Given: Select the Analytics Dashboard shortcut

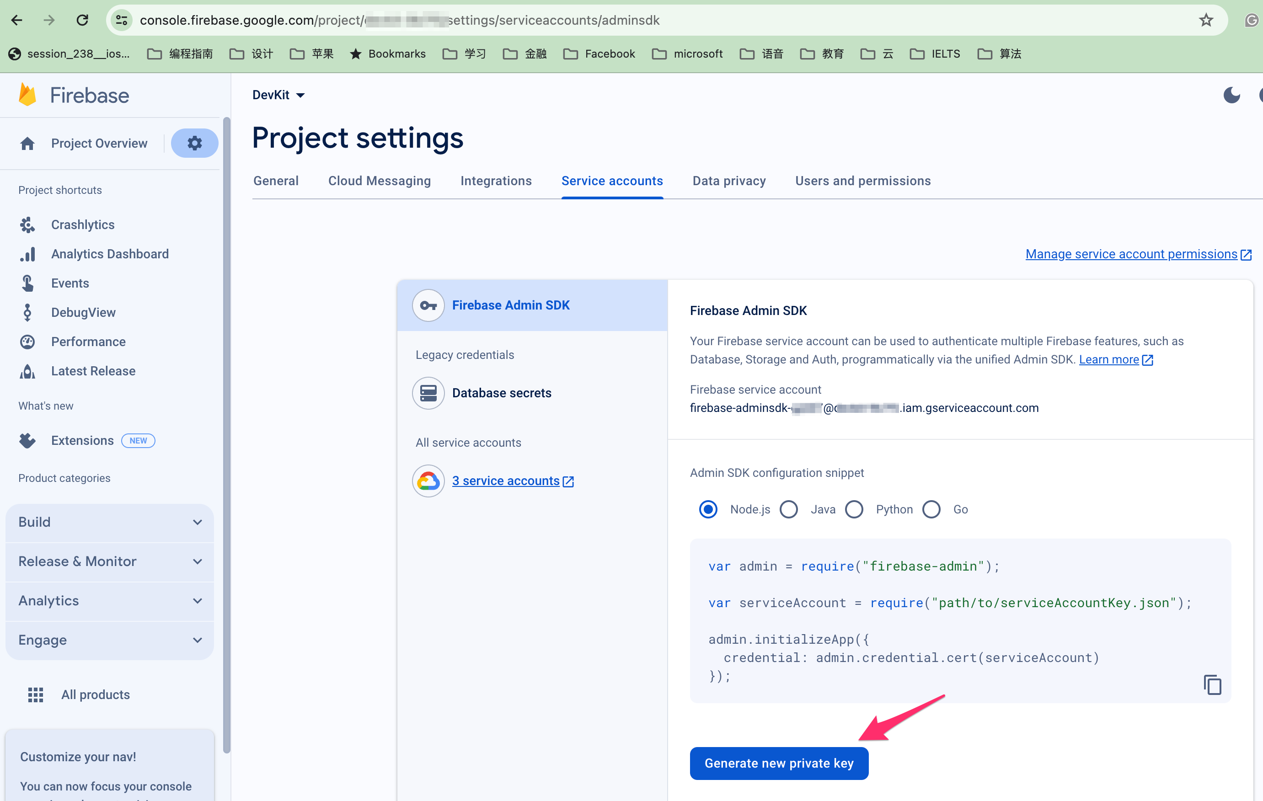Looking at the screenshot, I should (x=110, y=253).
